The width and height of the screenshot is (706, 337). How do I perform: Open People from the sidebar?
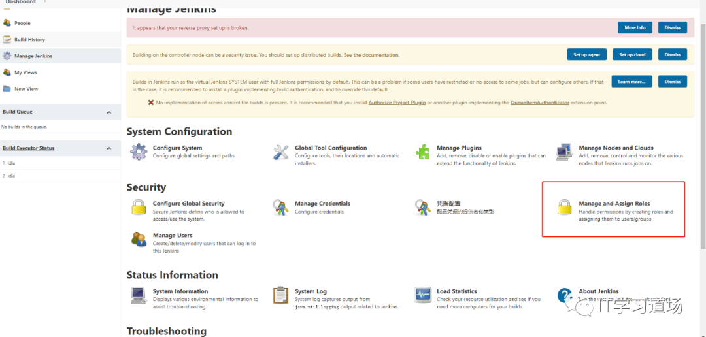click(x=22, y=23)
